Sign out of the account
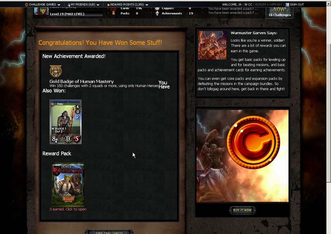 [x=296, y=4]
